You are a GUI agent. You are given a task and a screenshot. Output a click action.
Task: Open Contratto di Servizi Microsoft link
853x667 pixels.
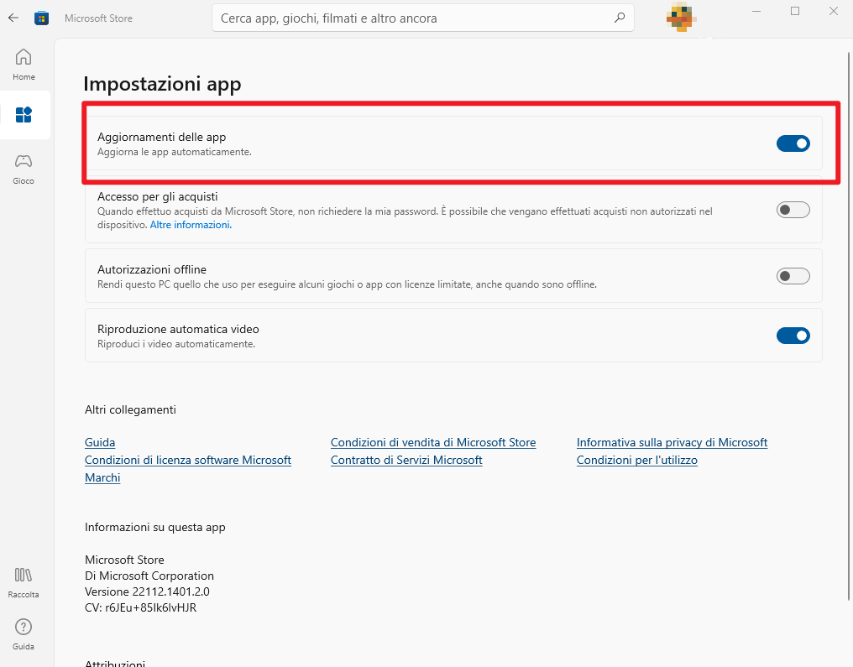(x=406, y=460)
